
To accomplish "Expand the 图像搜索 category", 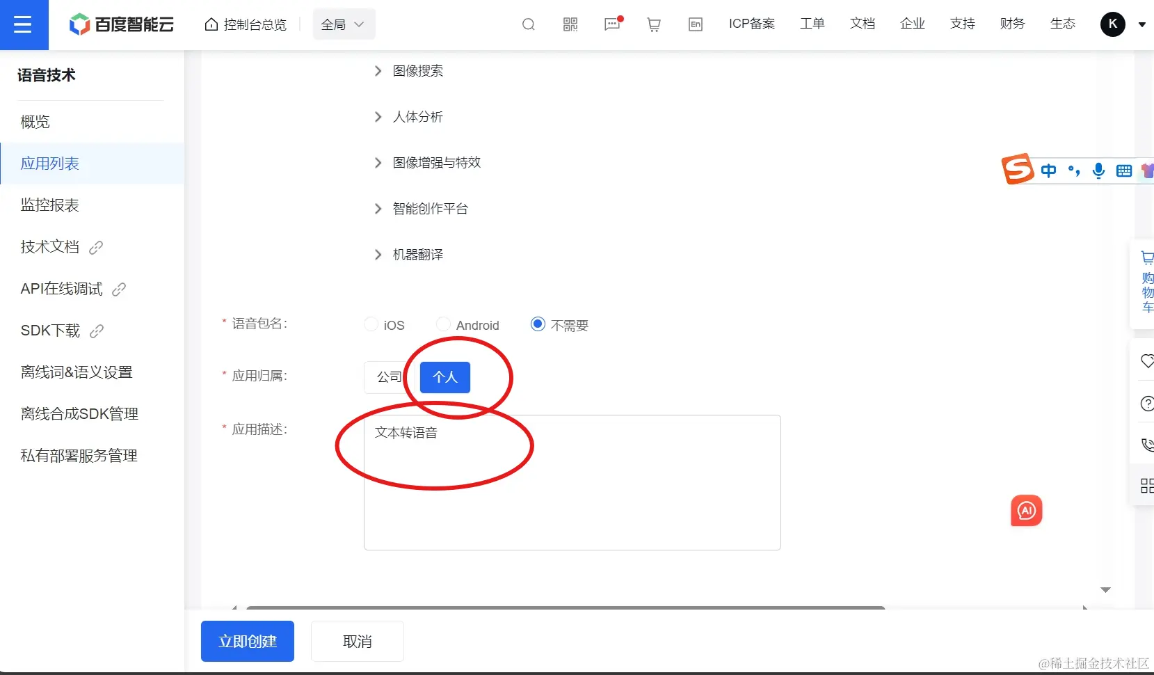I will pyautogui.click(x=378, y=71).
